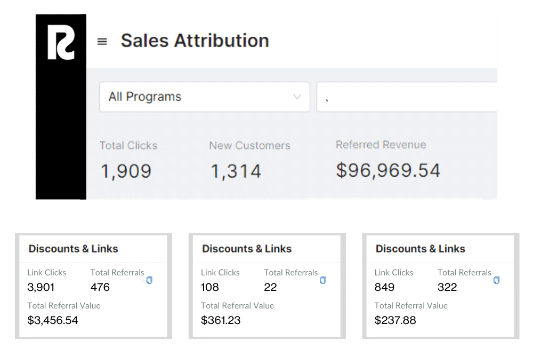533x356 pixels.
Task: Click Discounts & Links heading above 108 clicks
Action: click(247, 249)
